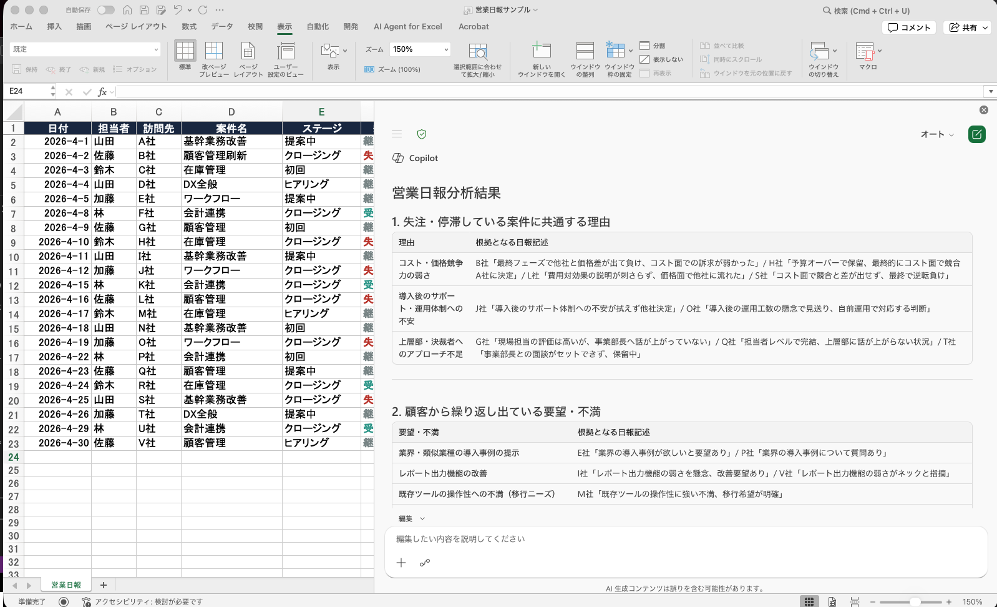Click 表示しない hide window checkbox item

click(661, 59)
